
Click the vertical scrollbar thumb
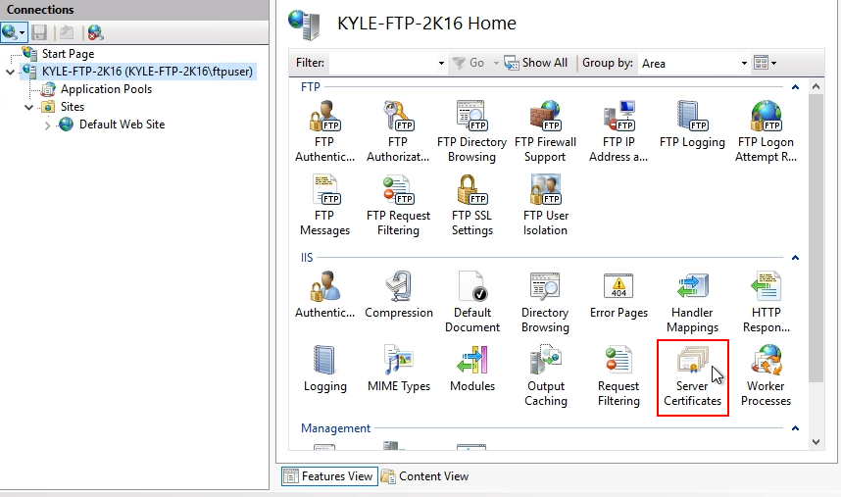point(816,238)
